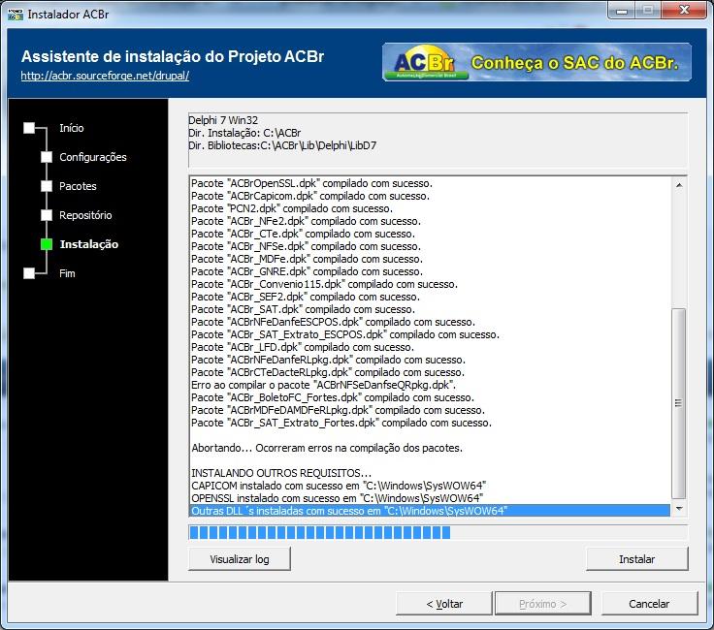Select the ACBrCapicom.dpk log line
The image size is (714, 630).
tap(430, 196)
